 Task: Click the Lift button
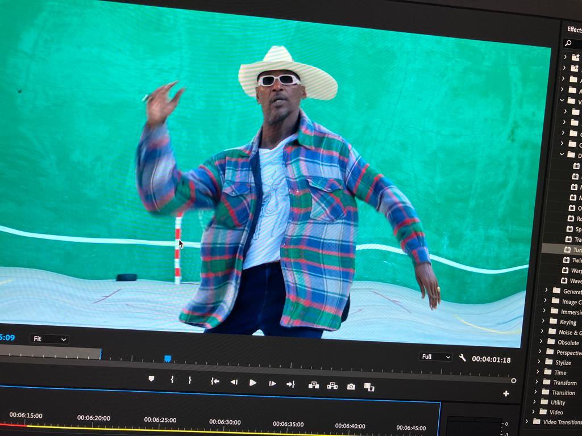(x=314, y=385)
